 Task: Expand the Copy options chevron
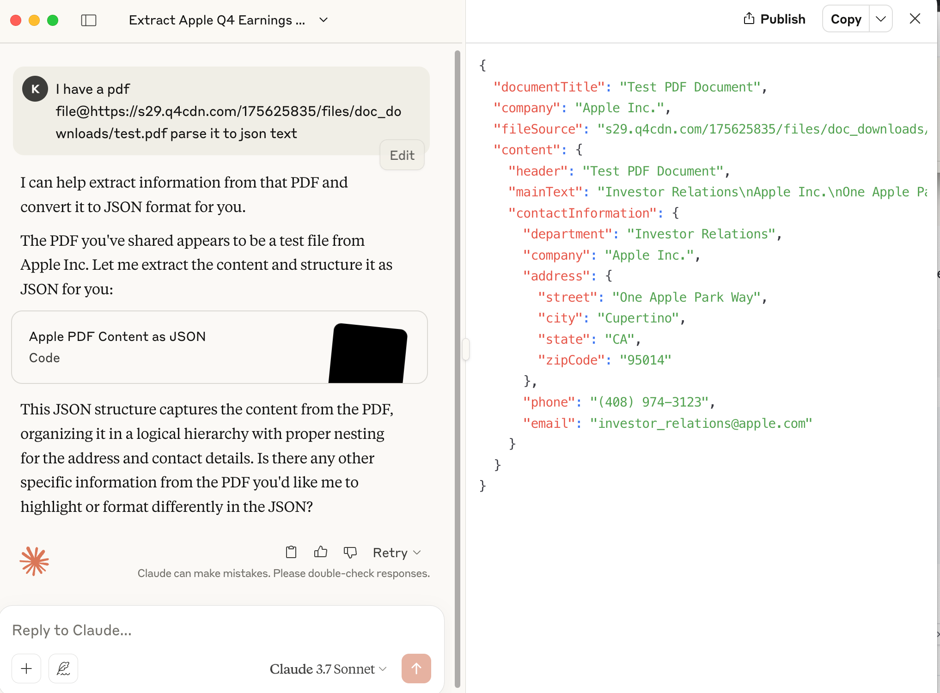point(881,19)
